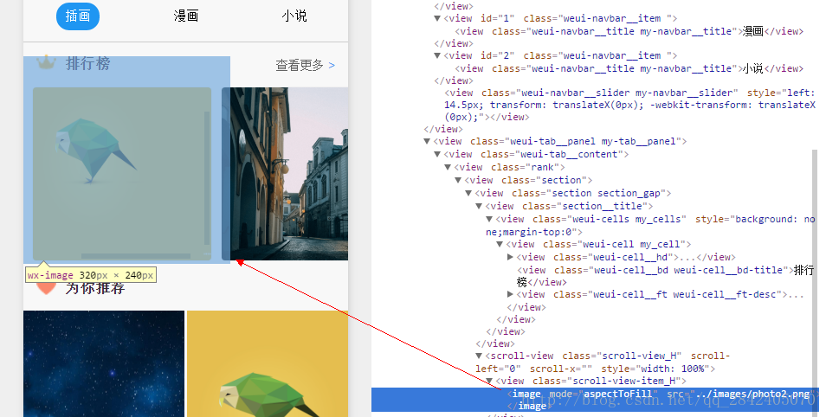This screenshot has height=417, width=826.
Task: Open the green parrot yellow thumbnail
Action: point(268,364)
